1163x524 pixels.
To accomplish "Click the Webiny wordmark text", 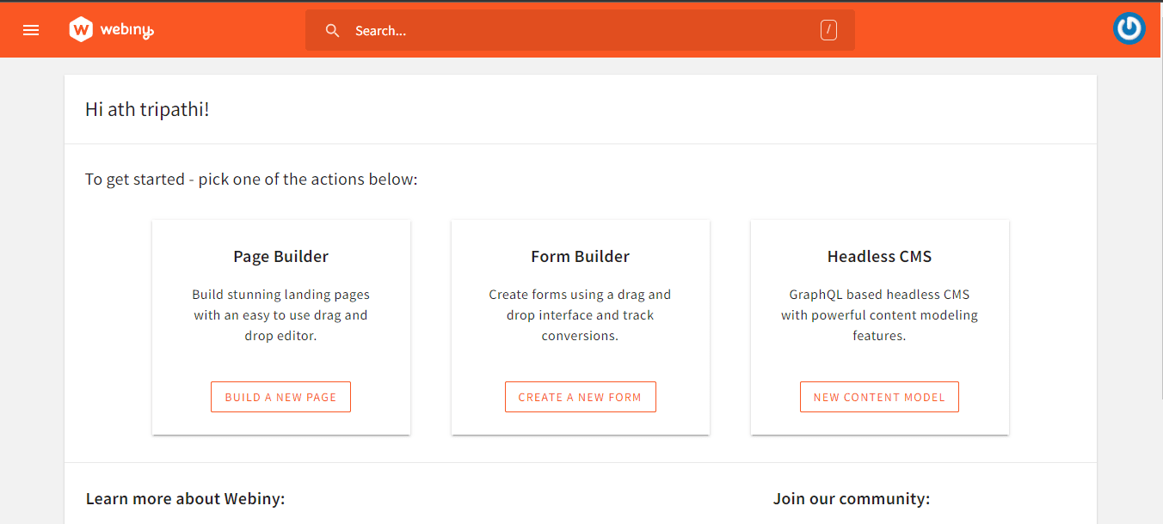I will [126, 30].
